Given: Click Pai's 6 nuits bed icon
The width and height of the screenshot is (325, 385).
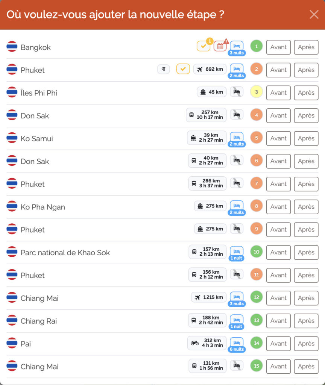Looking at the screenshot, I should click(x=237, y=343).
